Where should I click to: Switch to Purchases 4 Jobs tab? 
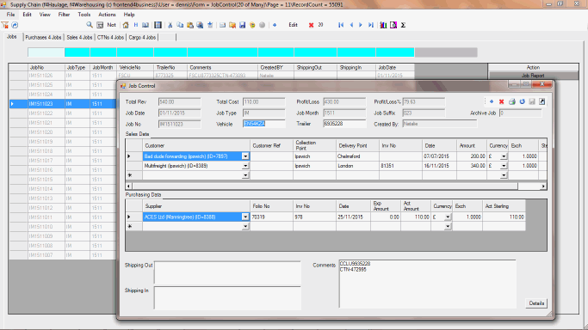click(43, 38)
